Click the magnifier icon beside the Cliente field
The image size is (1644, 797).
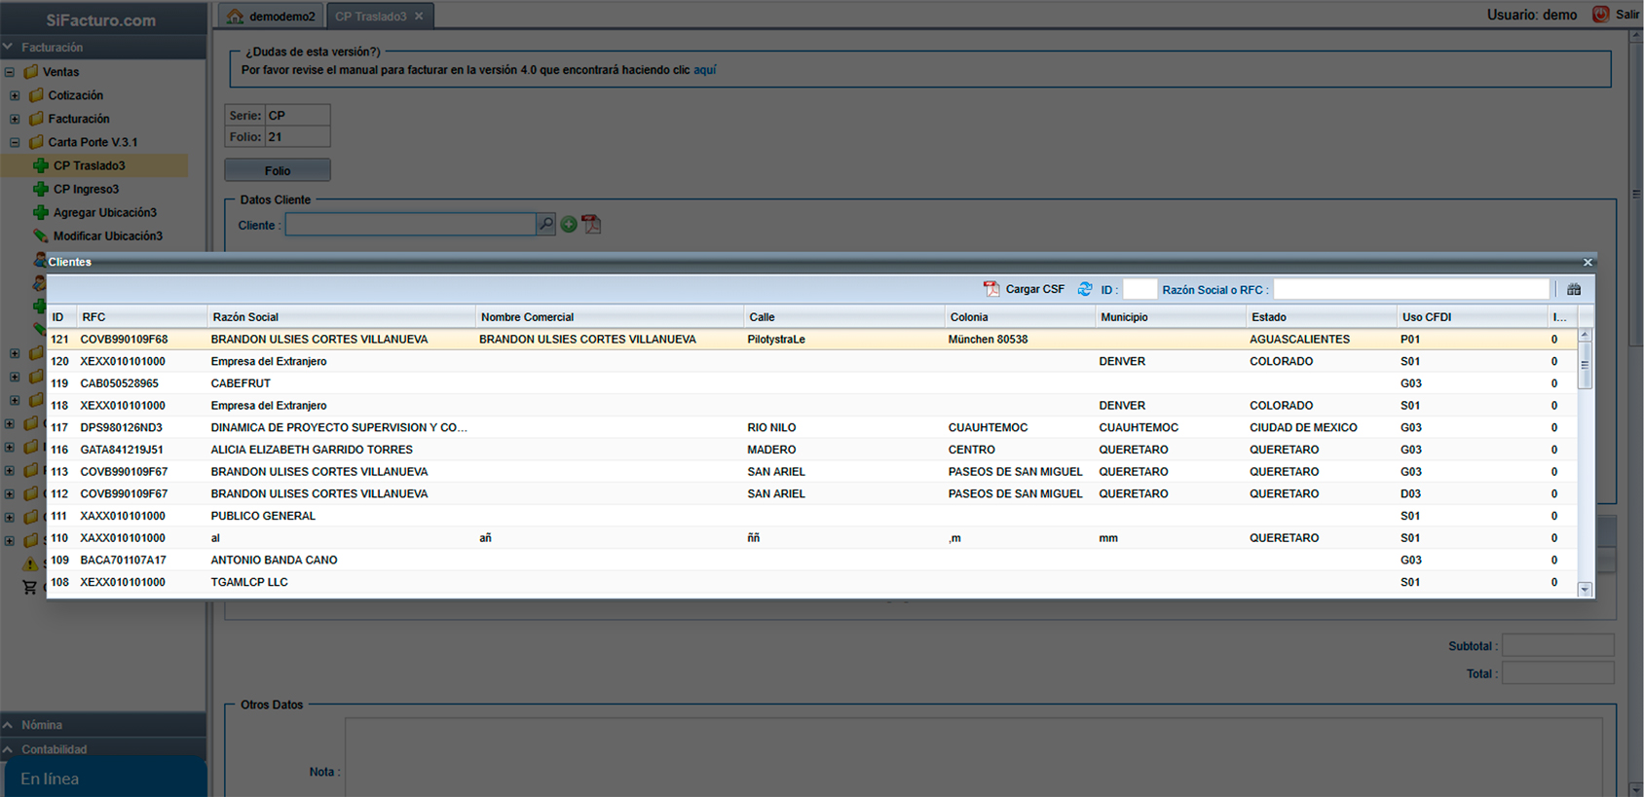tap(546, 225)
